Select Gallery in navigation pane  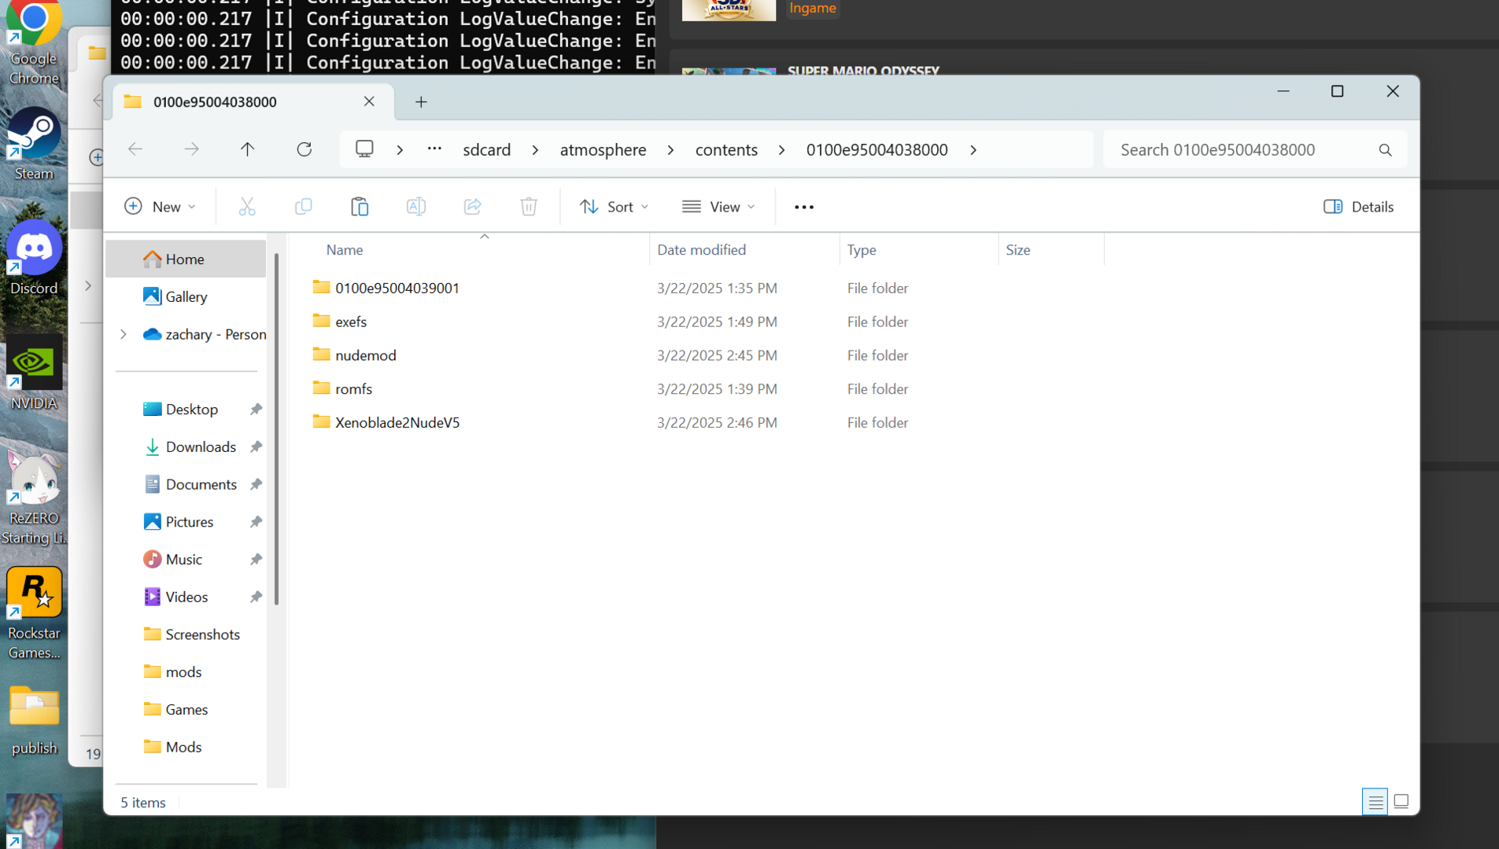coord(186,296)
